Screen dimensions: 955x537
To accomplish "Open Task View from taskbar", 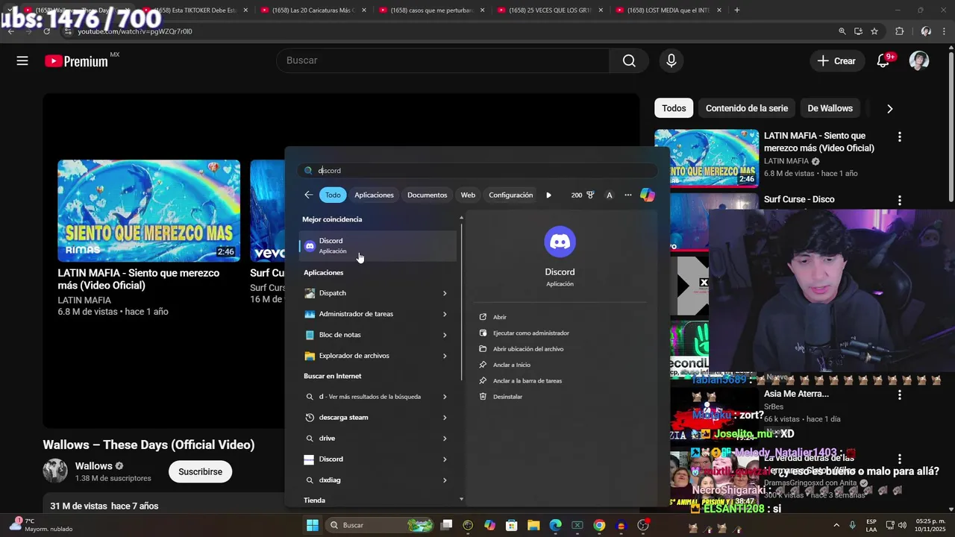I will 446,525.
